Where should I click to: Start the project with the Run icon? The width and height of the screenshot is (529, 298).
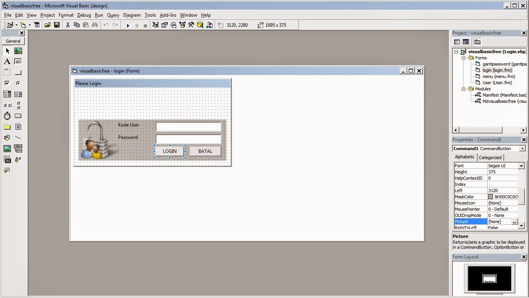pyautogui.click(x=128, y=24)
